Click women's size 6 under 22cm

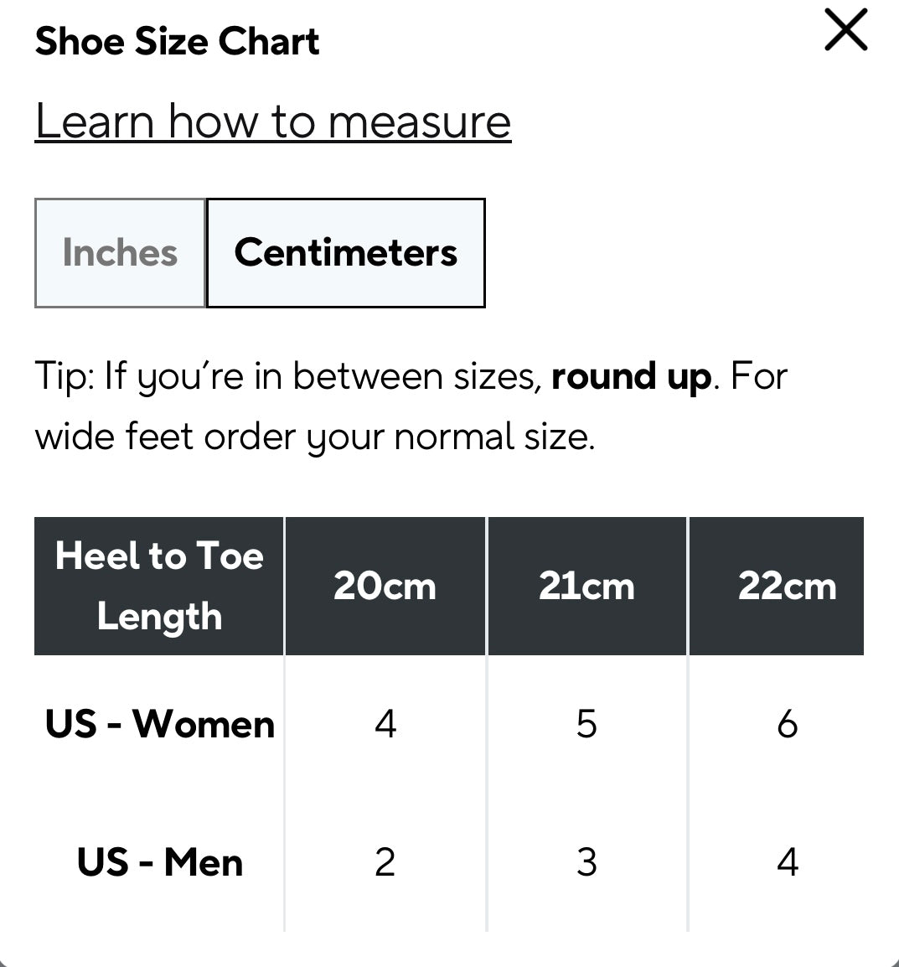pos(787,724)
